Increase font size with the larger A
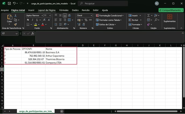Screen dimensions: 185x114 click(44, 20)
